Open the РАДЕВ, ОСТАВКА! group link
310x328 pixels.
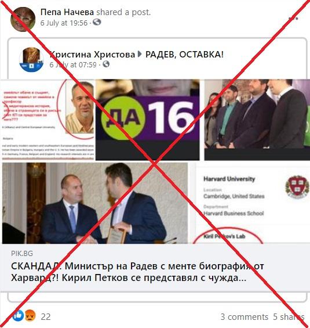point(184,55)
